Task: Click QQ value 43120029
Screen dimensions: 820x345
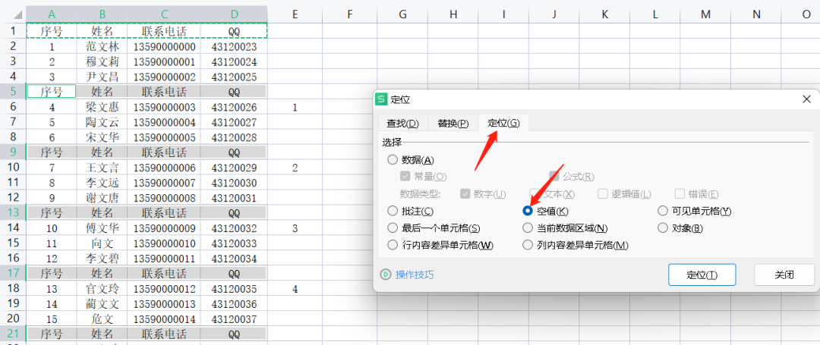Action: (x=235, y=168)
